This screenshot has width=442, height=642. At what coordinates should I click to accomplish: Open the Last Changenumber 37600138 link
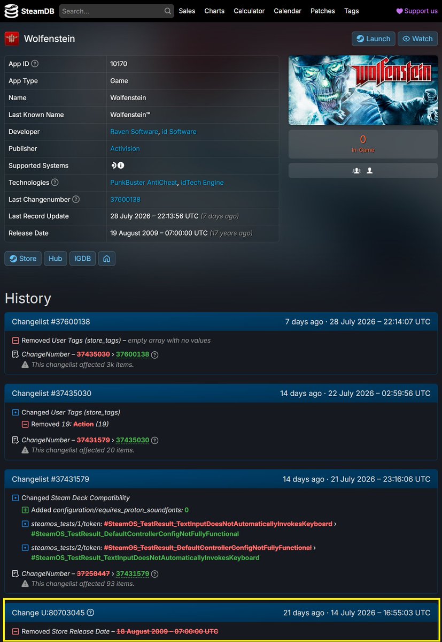click(x=126, y=199)
